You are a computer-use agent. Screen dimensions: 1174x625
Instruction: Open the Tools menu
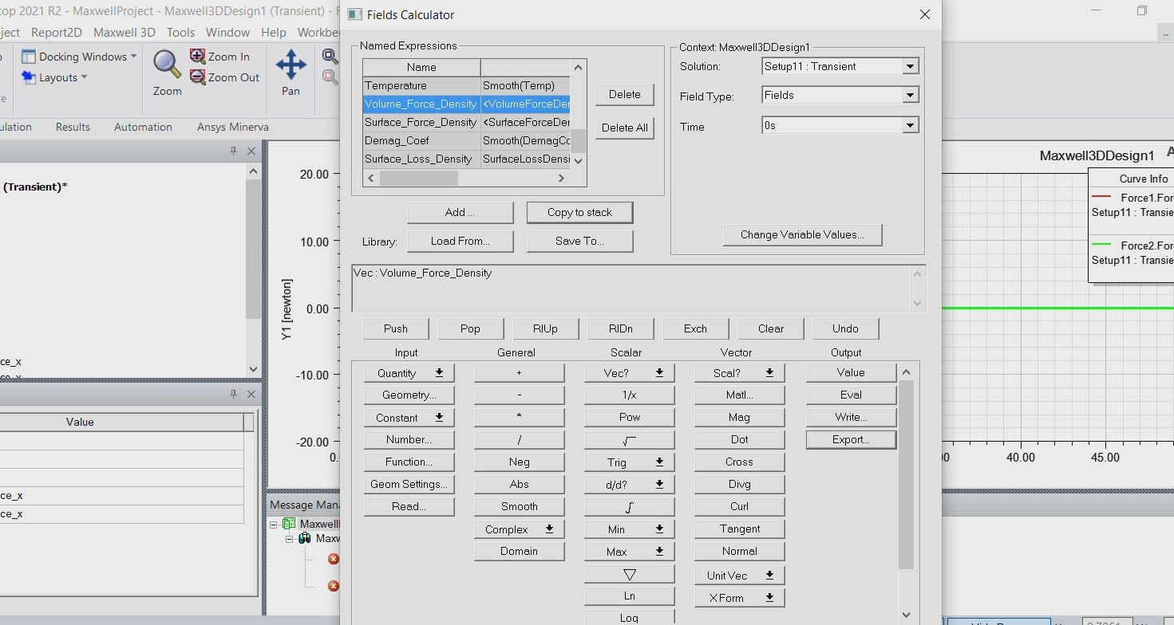pos(180,33)
